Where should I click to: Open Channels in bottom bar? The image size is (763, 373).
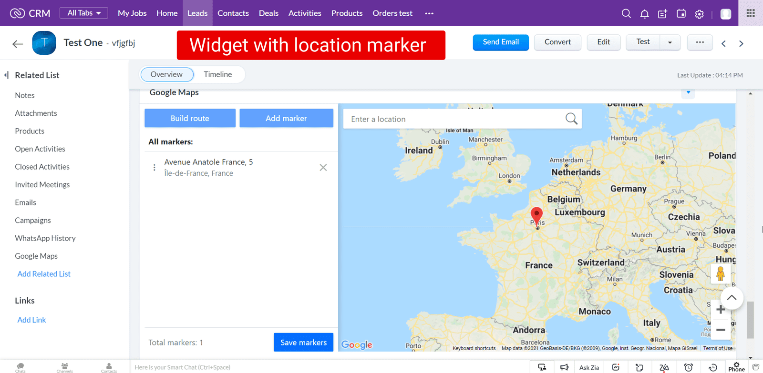coord(64,367)
